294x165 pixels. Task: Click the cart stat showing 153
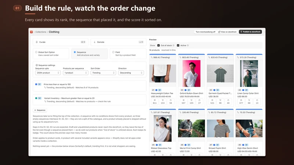click(x=162, y=102)
